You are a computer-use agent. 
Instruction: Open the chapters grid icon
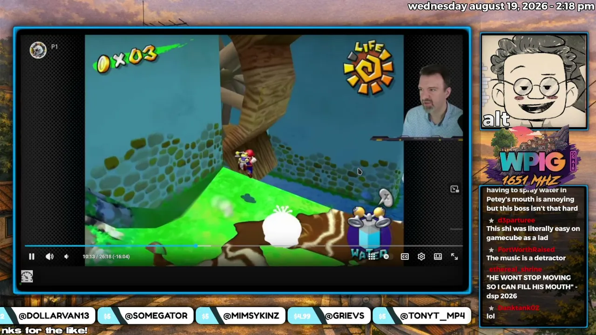[372, 256]
